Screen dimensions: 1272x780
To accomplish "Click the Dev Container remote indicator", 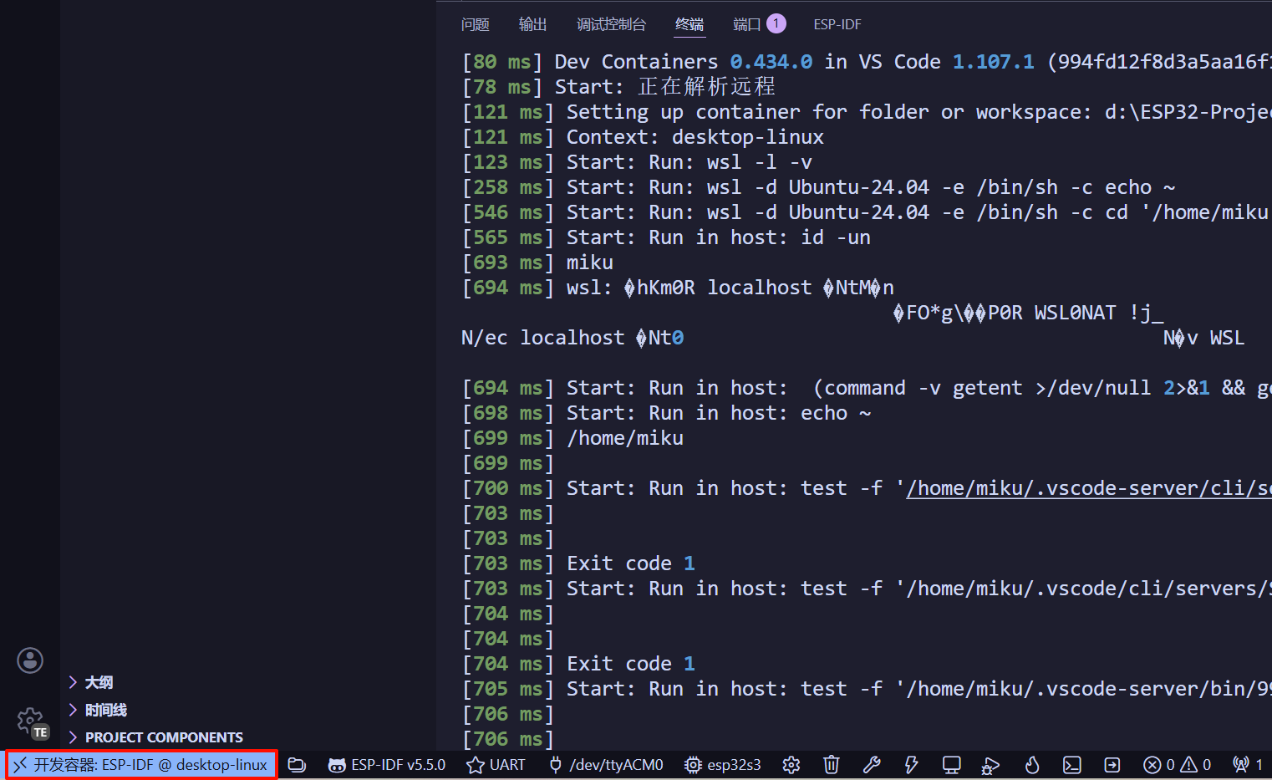I will coord(141,765).
